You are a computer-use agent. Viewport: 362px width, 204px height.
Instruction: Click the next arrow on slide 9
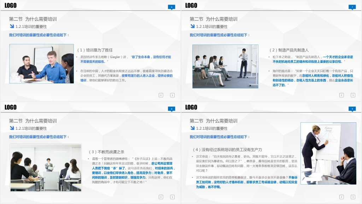pyautogui.click(x=353, y=197)
